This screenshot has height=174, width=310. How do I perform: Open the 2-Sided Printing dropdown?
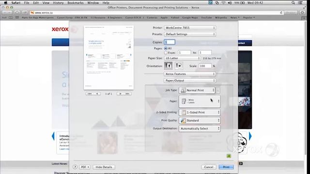coord(200,112)
